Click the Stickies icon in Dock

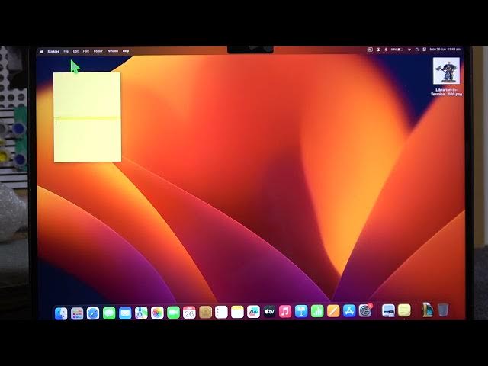point(404,310)
